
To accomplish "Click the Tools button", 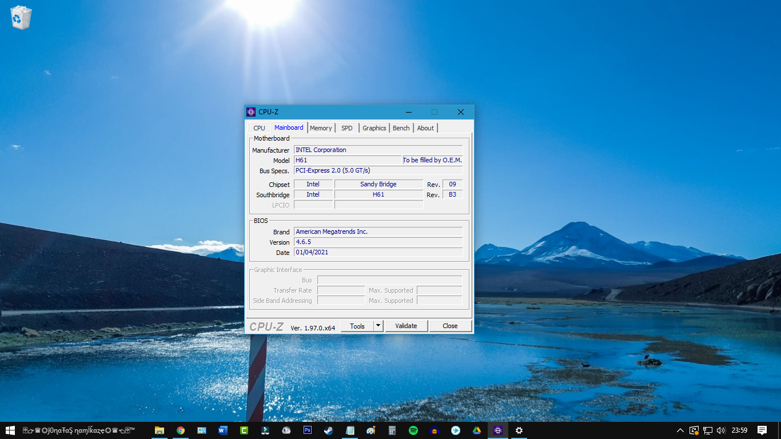I will coord(357,326).
